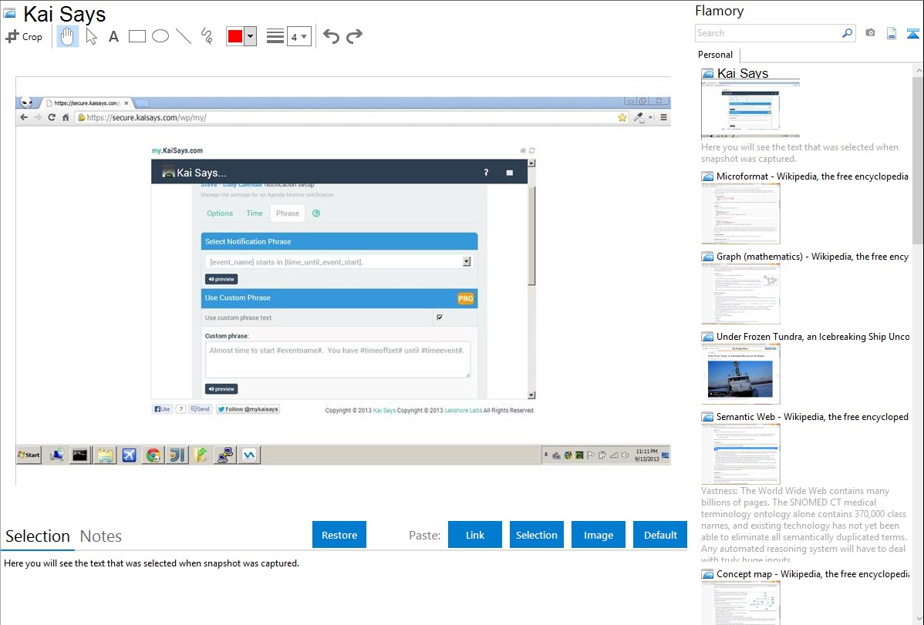Image resolution: width=924 pixels, height=625 pixels.
Task: Undo the last edit
Action: [x=331, y=36]
